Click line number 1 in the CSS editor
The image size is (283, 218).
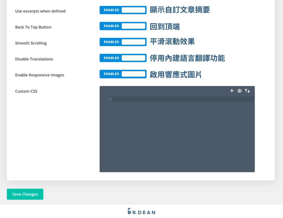tap(110, 99)
